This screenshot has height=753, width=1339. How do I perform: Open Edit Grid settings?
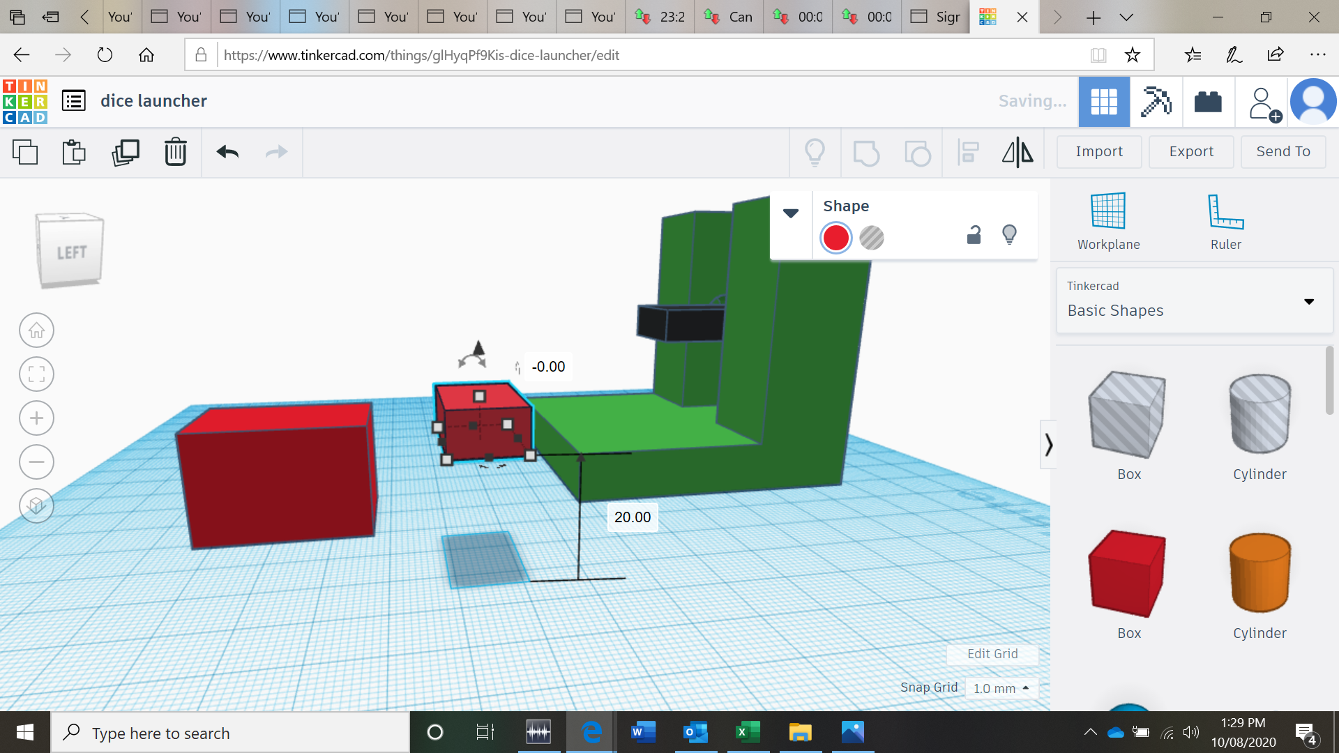[992, 653]
